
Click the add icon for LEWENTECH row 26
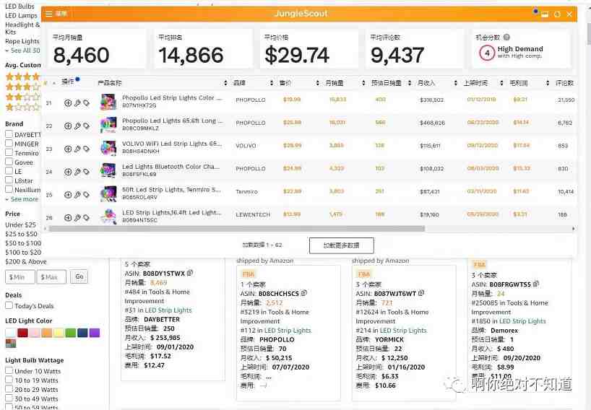click(x=68, y=217)
